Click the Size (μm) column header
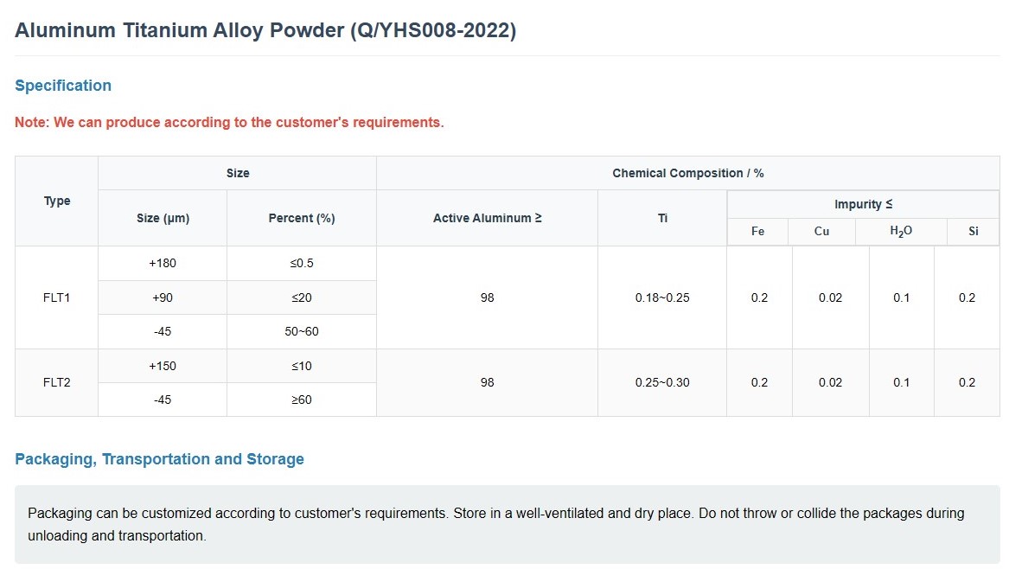1009x582 pixels. (x=163, y=218)
